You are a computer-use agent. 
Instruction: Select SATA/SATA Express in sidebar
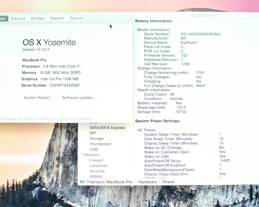click(107, 127)
